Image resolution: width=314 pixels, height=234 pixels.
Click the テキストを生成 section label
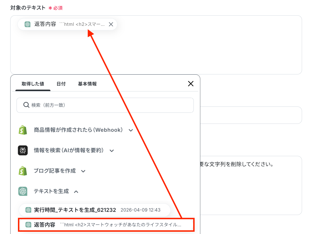(x=51, y=191)
